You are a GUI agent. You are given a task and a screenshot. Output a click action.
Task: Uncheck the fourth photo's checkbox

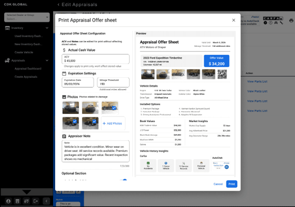pyautogui.click(x=75, y=122)
